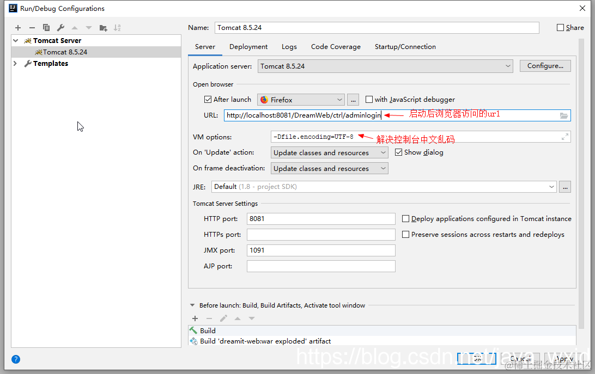
Task: Move before launch task up
Action: click(238, 318)
